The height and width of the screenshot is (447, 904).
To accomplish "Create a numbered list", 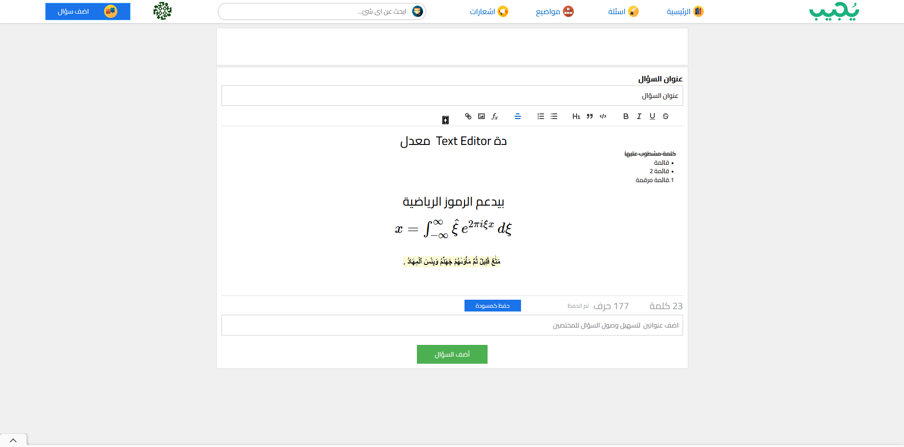I will point(541,116).
